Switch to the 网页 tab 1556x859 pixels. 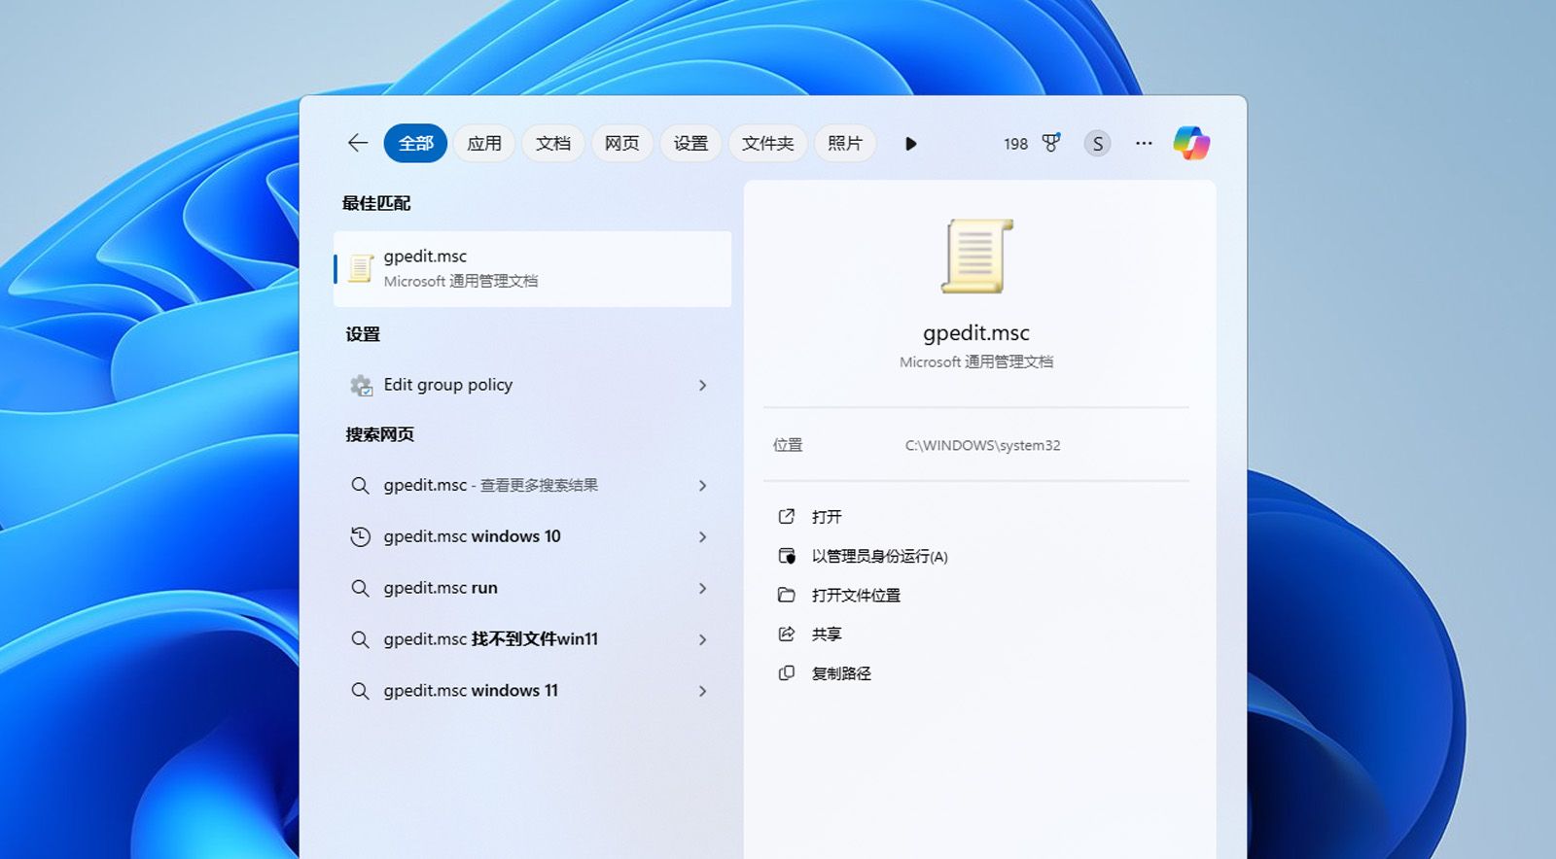(x=622, y=144)
